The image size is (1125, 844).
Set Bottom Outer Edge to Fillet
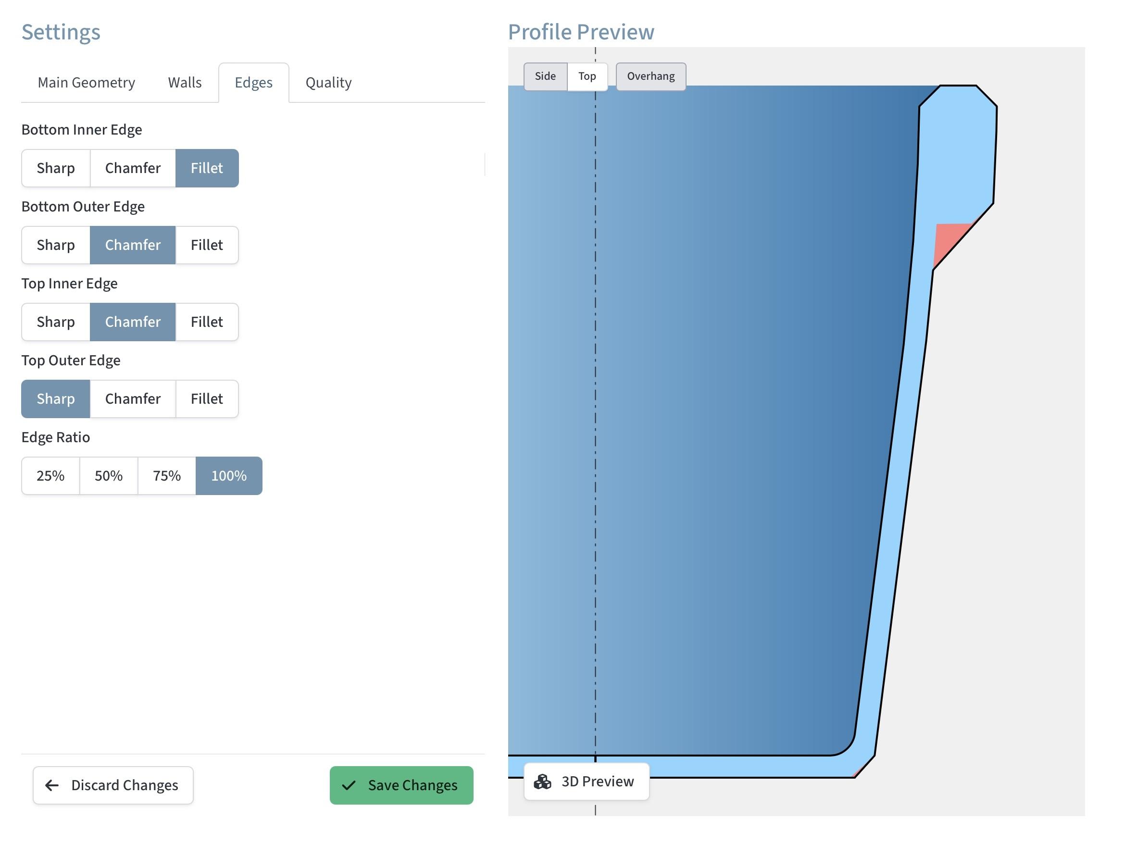pos(207,245)
